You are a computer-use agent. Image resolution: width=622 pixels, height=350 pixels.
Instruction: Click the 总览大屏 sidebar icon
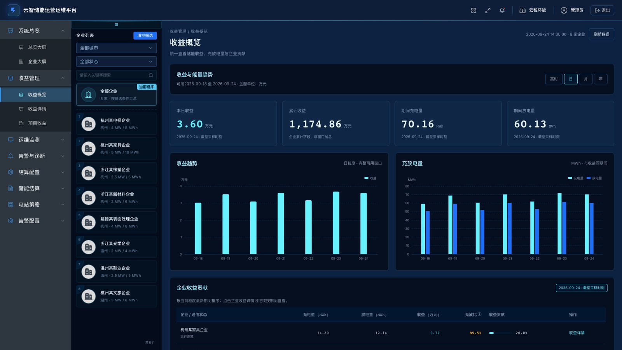pyautogui.click(x=21, y=47)
